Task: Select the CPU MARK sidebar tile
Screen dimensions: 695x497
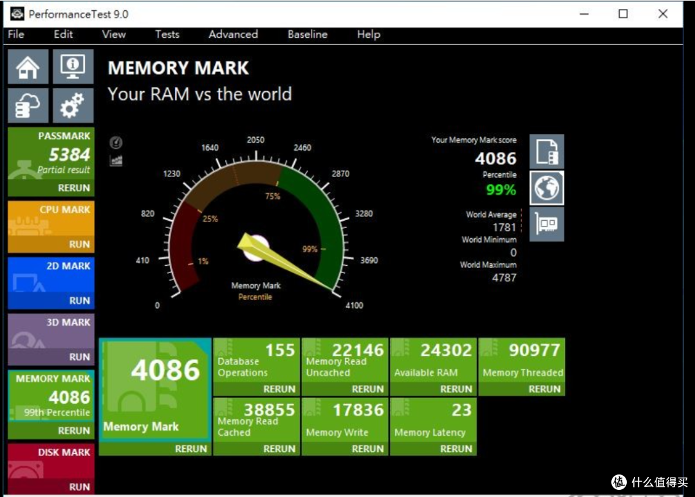Action: click(x=51, y=220)
